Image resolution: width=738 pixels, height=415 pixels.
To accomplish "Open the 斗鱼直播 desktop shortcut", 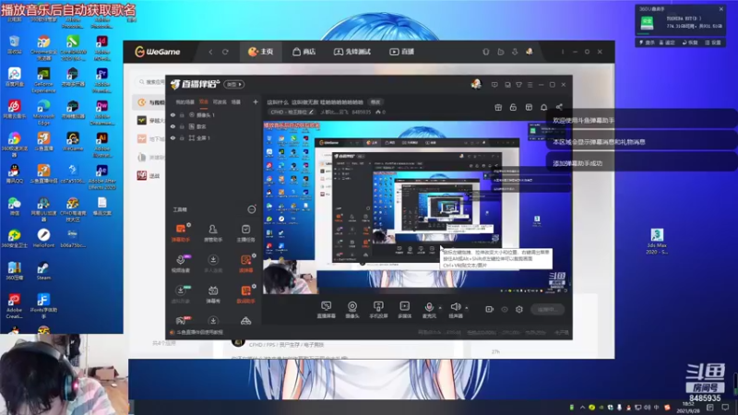I will [43, 141].
